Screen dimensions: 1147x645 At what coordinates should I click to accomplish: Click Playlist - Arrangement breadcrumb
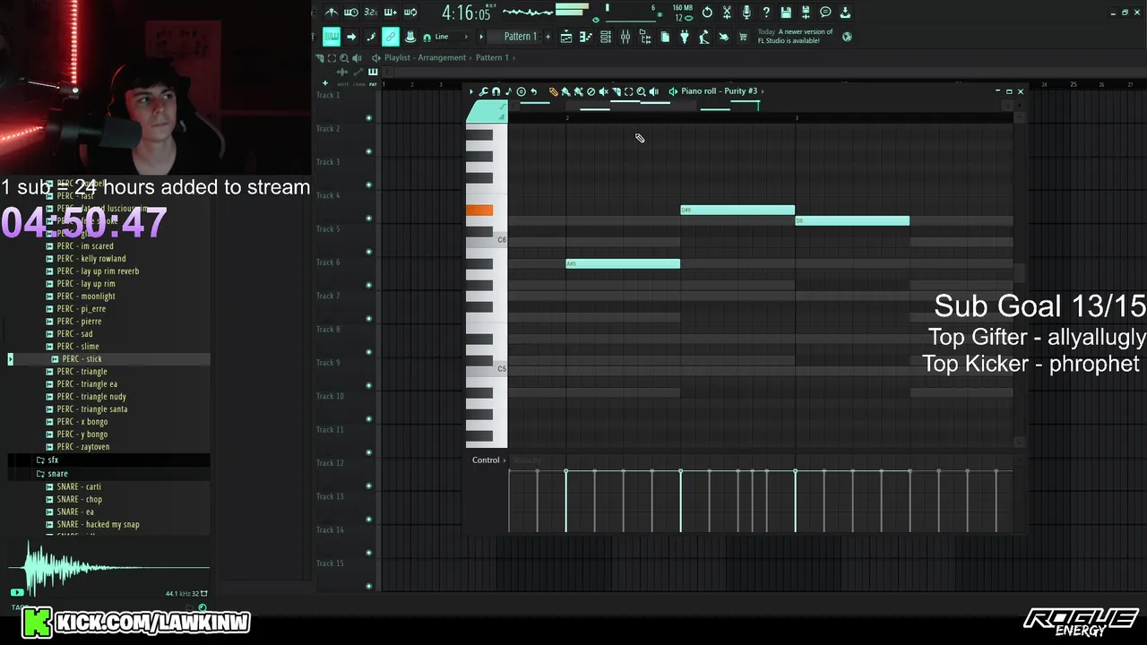426,57
